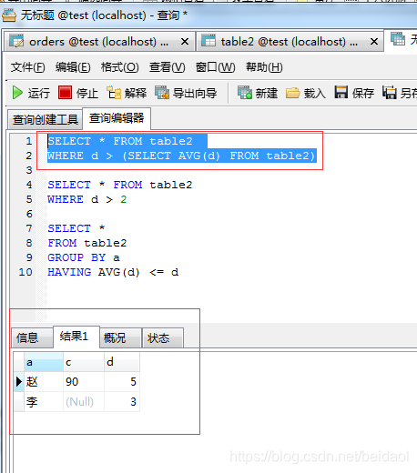The height and width of the screenshot is (473, 417).
Task: Open the Export Wizard (导出向导) icon
Action: click(x=162, y=93)
